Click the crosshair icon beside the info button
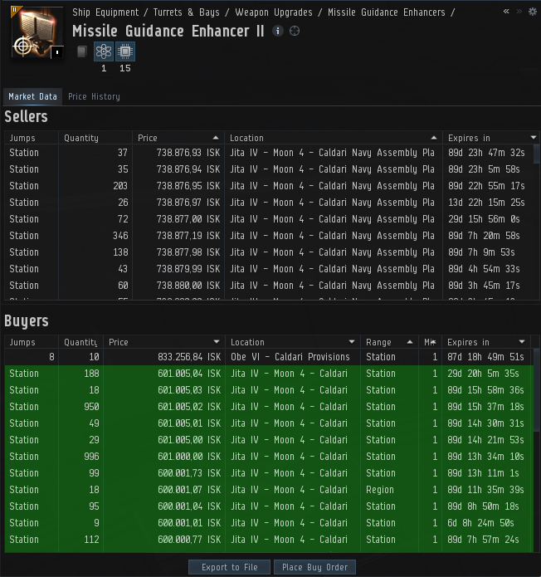This screenshot has height=577, width=541. click(x=295, y=31)
